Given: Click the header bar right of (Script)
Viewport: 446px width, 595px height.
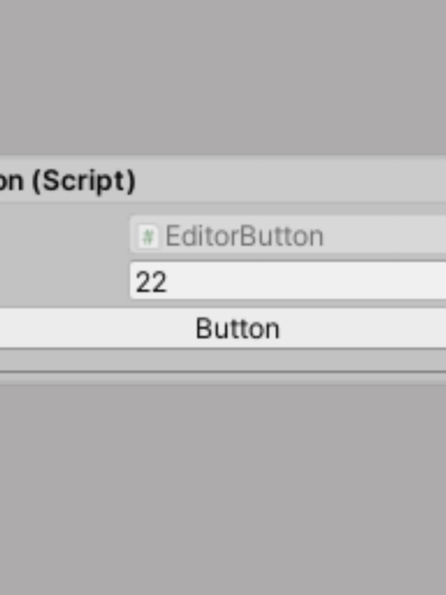Looking at the screenshot, I should [x=291, y=180].
